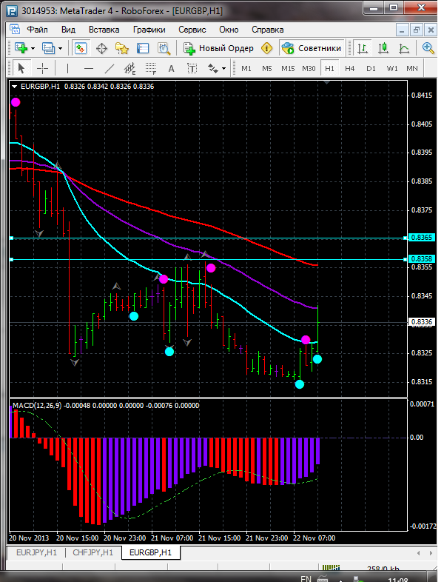Image resolution: width=444 pixels, height=582 pixels.
Task: Open the Вид menu
Action: tap(68, 30)
